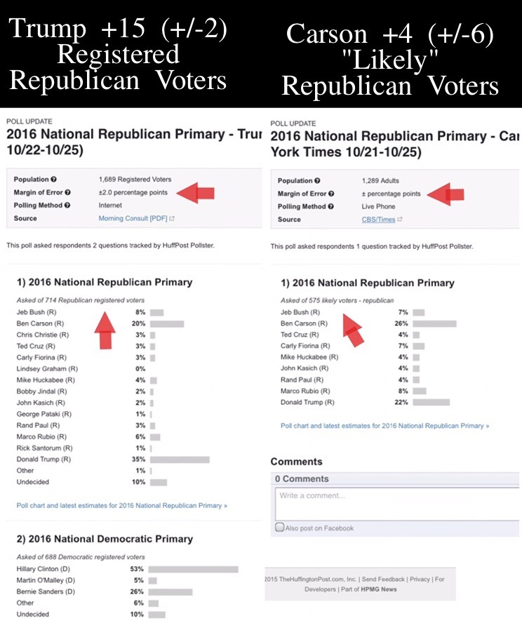Open Send Feedback footer link
This screenshot has height=630, width=522.
pos(383,579)
